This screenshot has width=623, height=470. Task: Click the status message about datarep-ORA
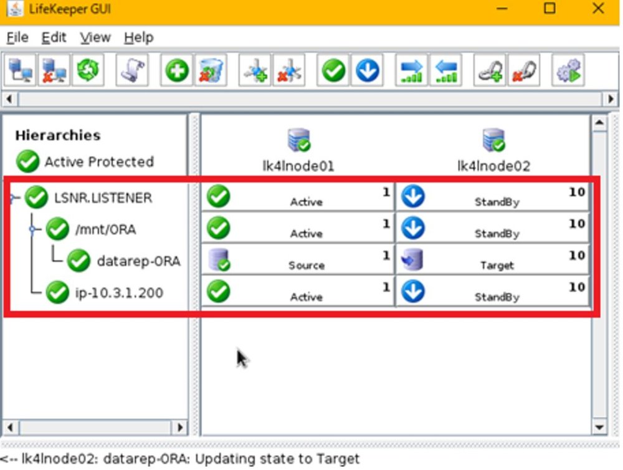[180, 459]
